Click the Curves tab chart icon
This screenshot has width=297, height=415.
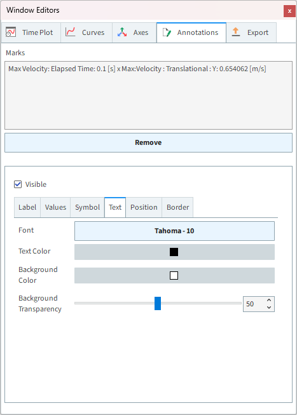(x=71, y=32)
